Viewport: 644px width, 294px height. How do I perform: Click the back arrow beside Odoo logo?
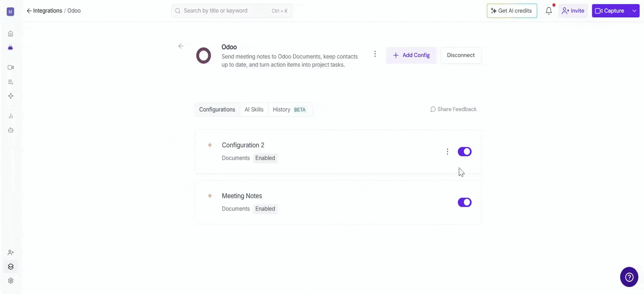181,46
